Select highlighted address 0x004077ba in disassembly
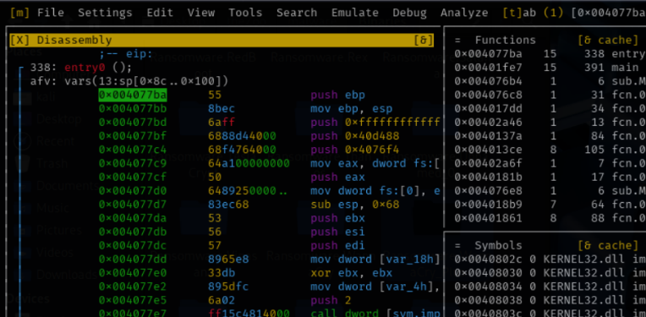 click(x=133, y=95)
